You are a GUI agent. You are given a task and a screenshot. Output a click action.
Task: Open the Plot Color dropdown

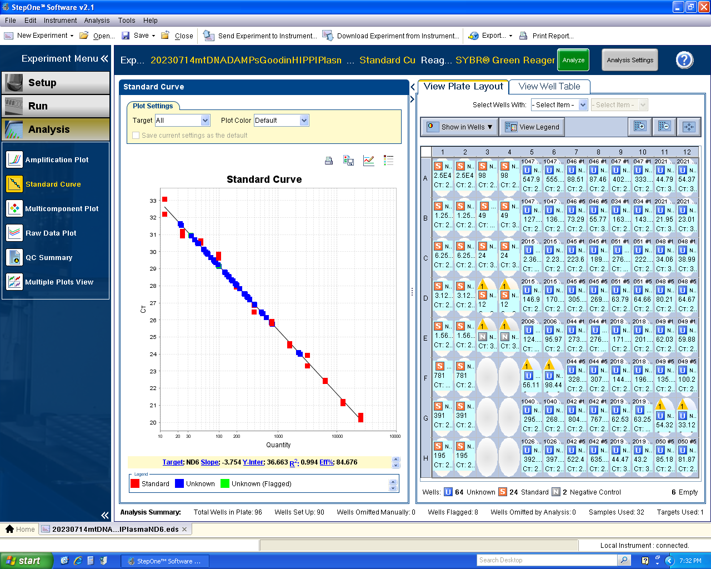click(x=304, y=121)
